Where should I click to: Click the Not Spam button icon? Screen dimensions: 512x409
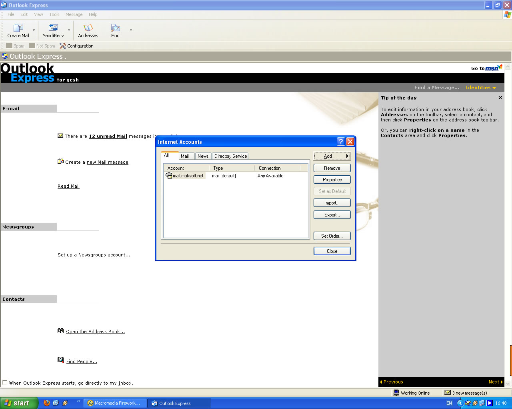pyautogui.click(x=32, y=46)
